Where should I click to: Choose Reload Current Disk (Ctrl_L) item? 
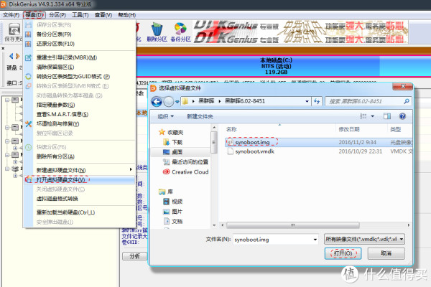(80, 212)
